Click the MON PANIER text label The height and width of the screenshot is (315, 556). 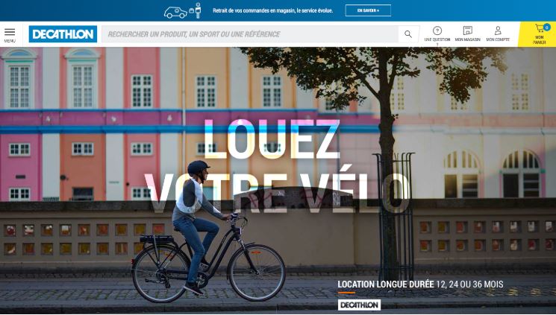540,39
